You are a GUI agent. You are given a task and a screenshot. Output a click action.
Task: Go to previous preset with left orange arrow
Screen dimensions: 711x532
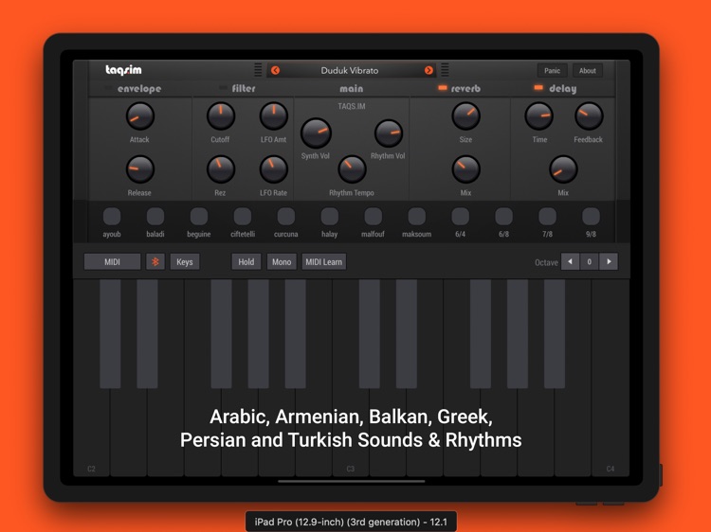(x=275, y=70)
